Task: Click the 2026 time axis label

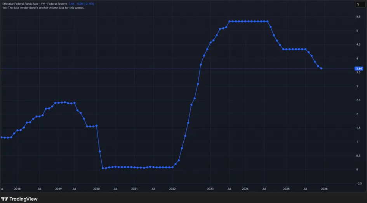Action: click(324, 189)
